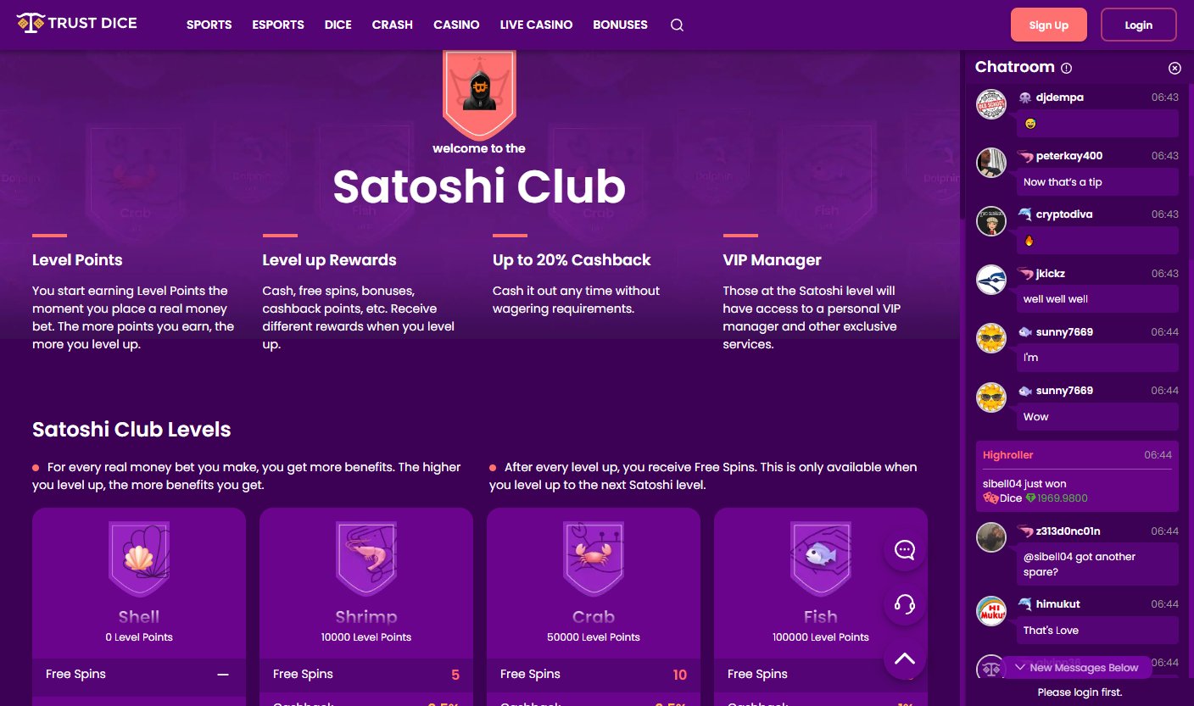
Task: Select the Shrimp level badge icon
Action: pyautogui.click(x=366, y=559)
